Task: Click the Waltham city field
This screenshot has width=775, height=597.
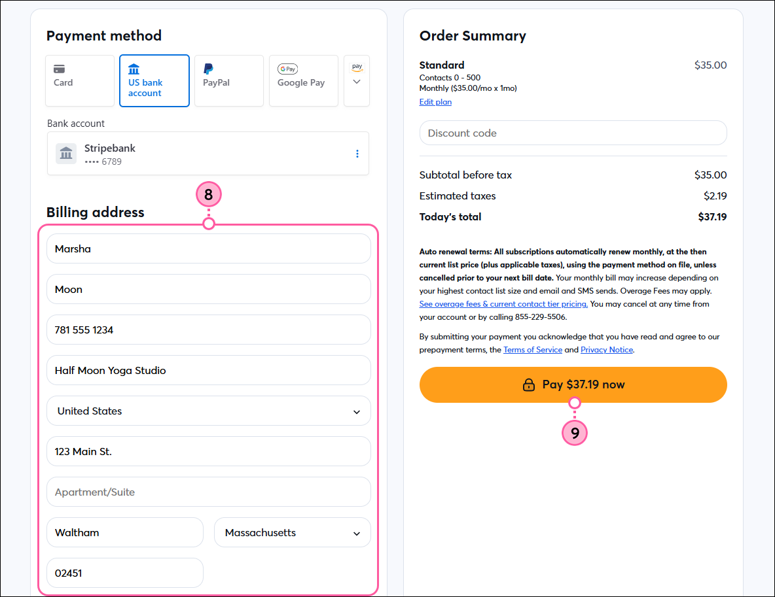Action: click(x=124, y=532)
